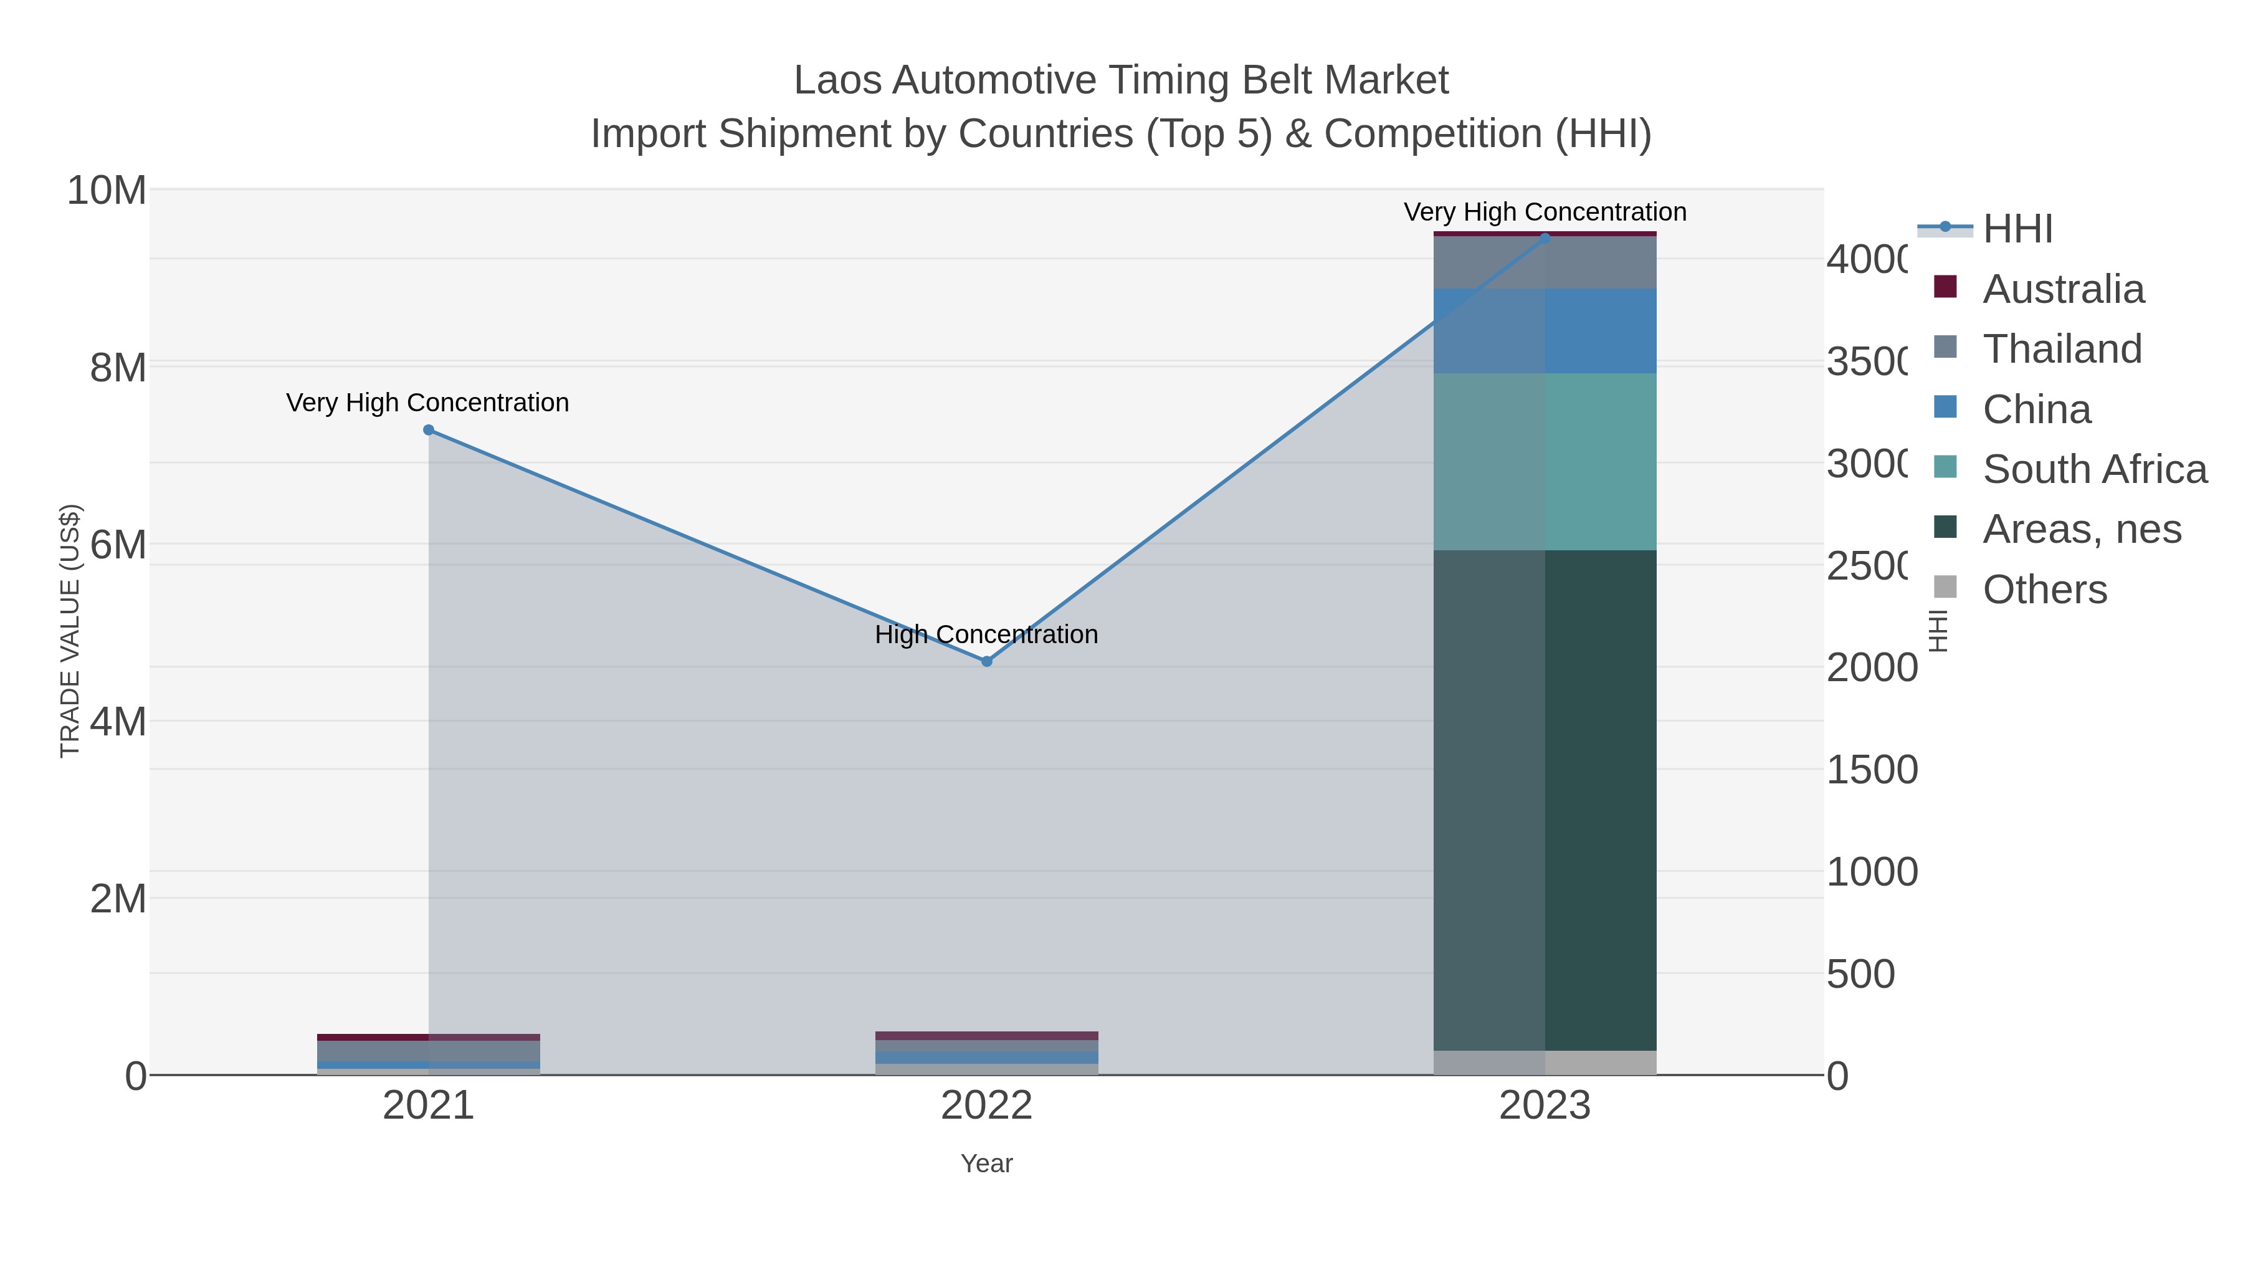This screenshot has height=1262, width=2243.
Task: Click the subtitle 'Import Shipment by Countries'
Action: tap(862, 134)
